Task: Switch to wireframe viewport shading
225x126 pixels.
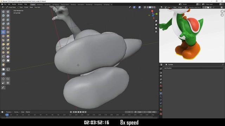Action: tap(148, 7)
